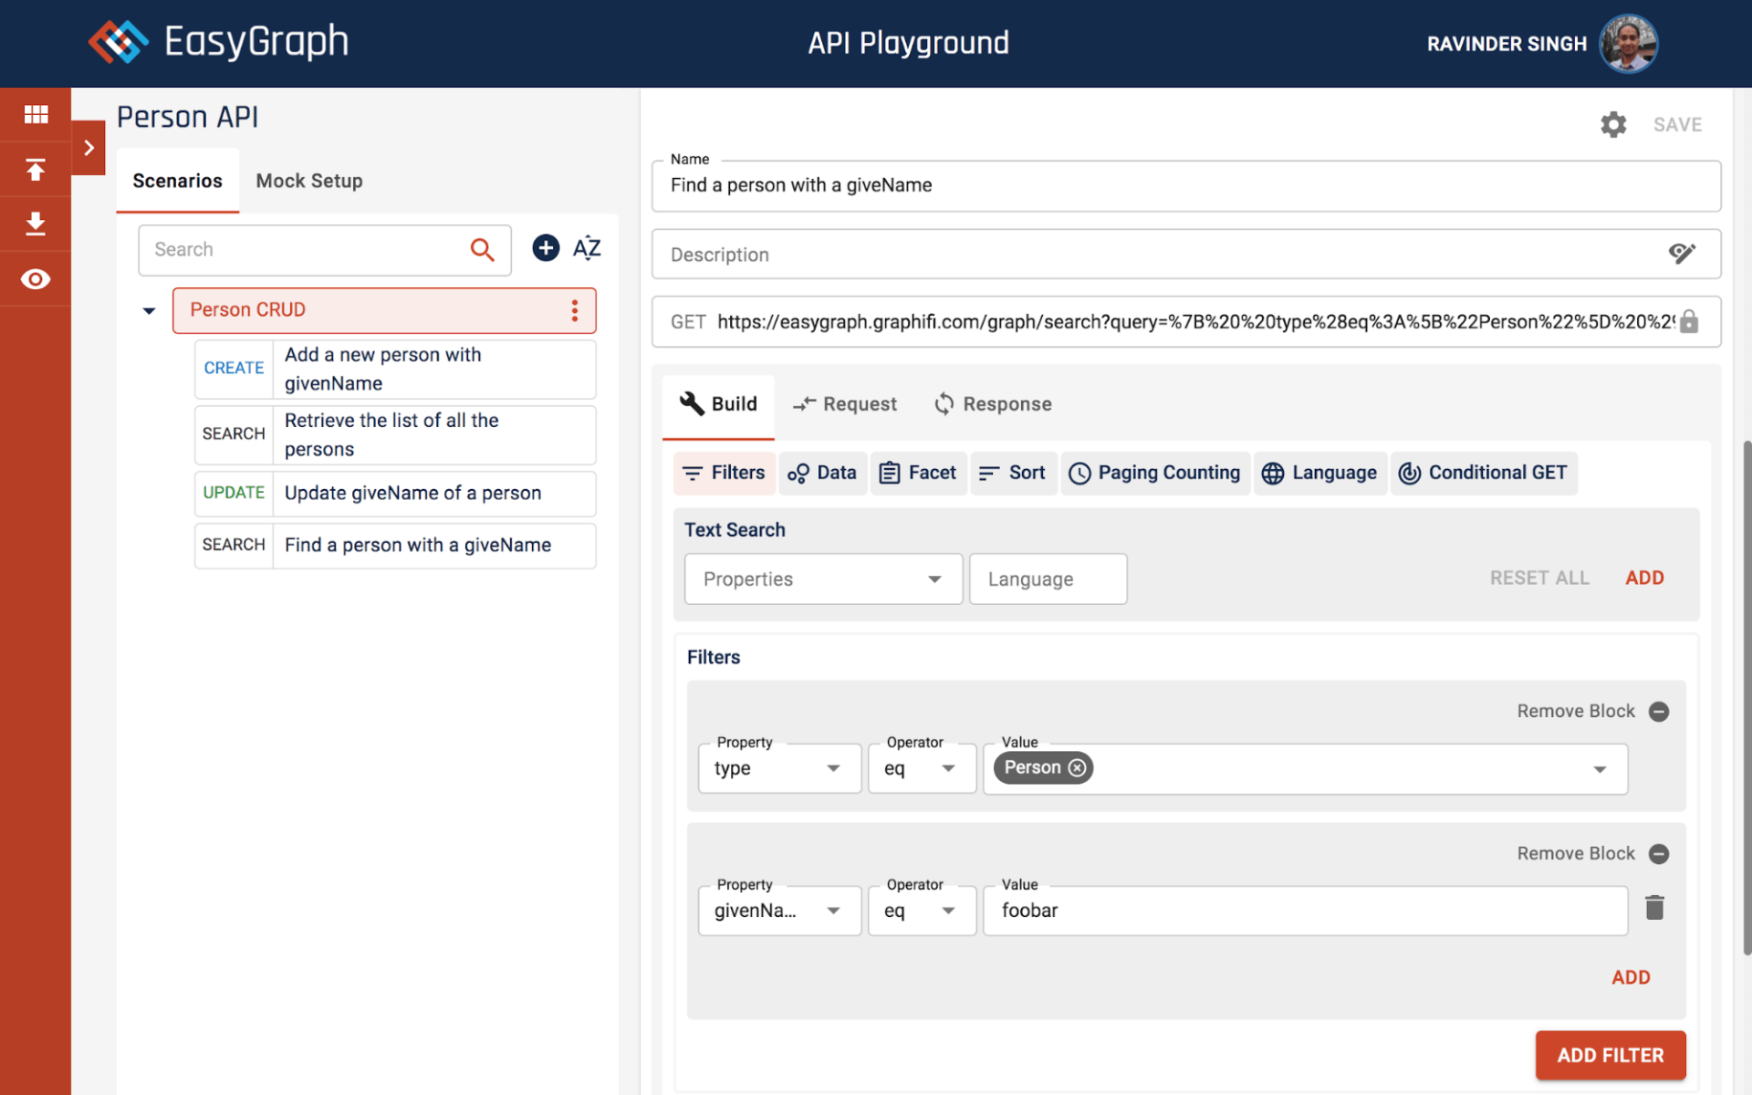
Task: Open the type Property dropdown
Action: 779,768
